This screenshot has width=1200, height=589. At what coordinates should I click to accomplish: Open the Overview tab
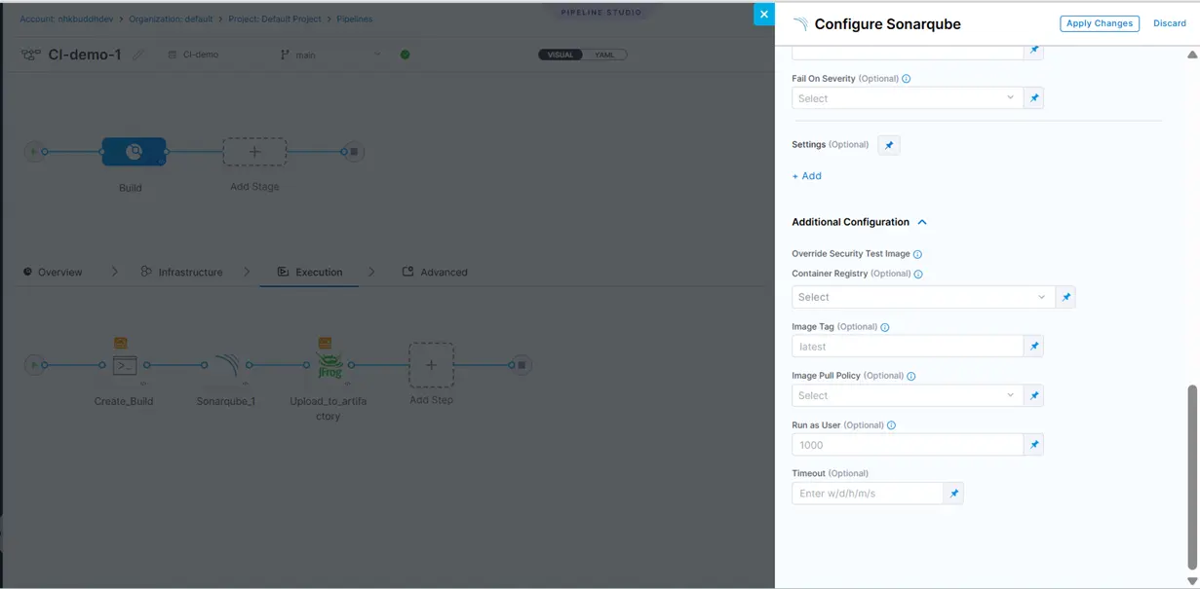coord(53,273)
